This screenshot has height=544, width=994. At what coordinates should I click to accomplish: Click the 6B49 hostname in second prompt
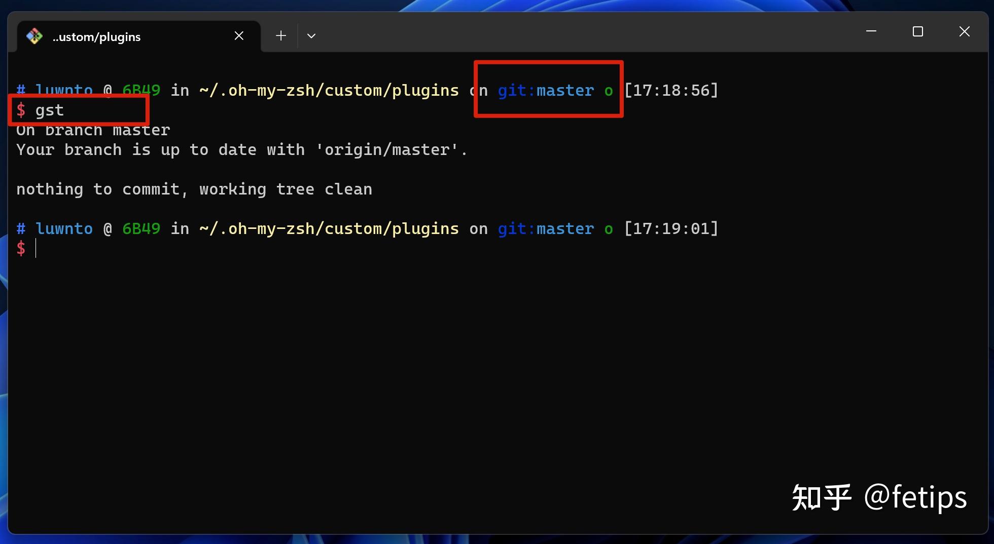click(141, 228)
